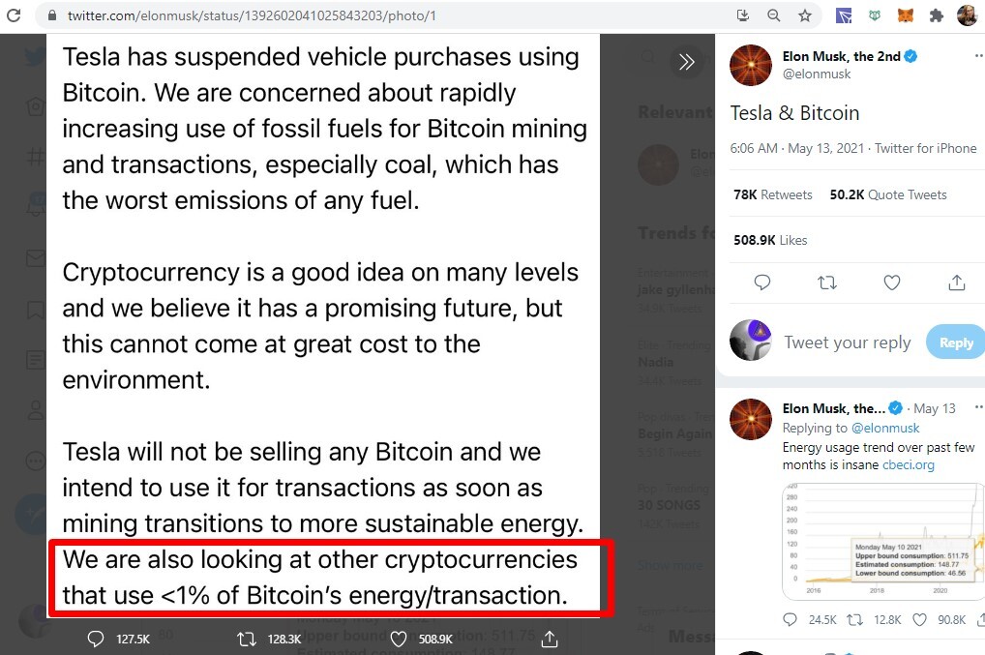
Task: Open the browser extensions puzzle icon
Action: (x=936, y=15)
